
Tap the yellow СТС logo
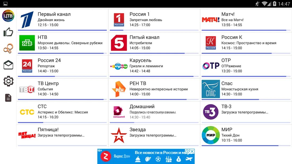[x=27, y=112]
